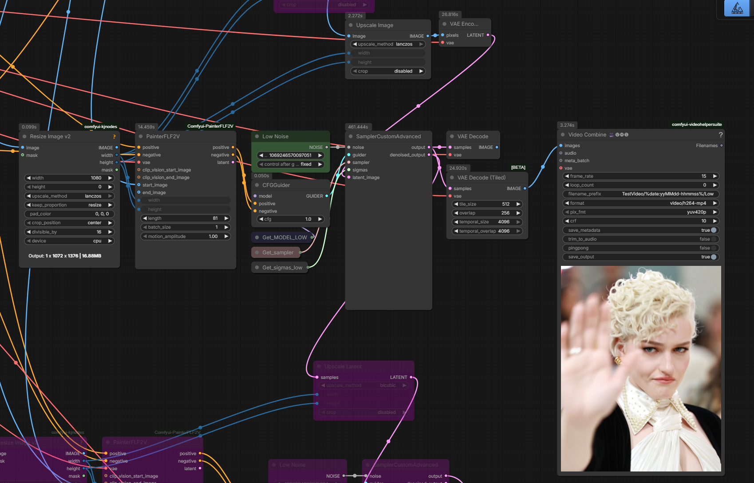Collapse the VAE Enco... node via title dot
754x483 pixels.
pos(444,24)
